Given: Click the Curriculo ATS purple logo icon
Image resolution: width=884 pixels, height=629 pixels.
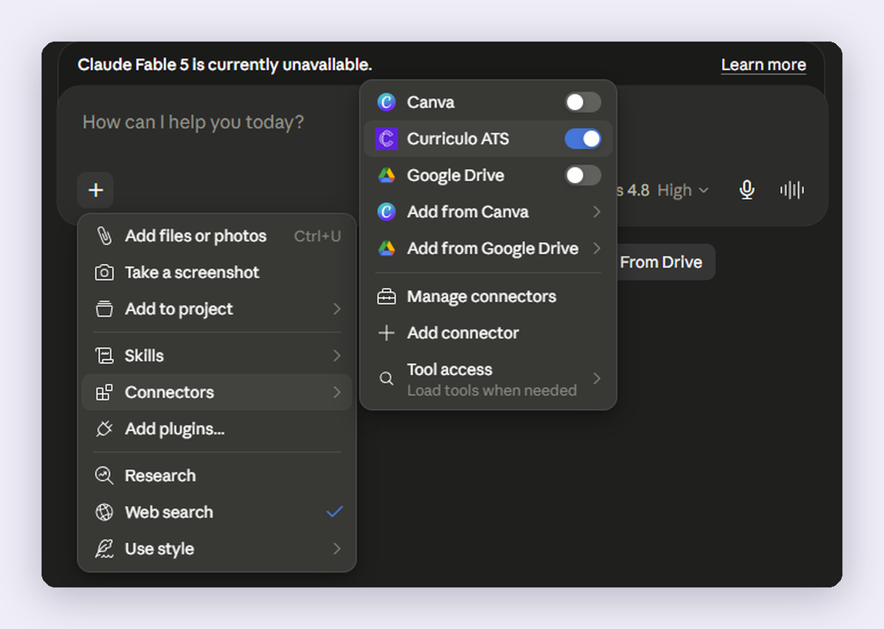Looking at the screenshot, I should pos(387,139).
